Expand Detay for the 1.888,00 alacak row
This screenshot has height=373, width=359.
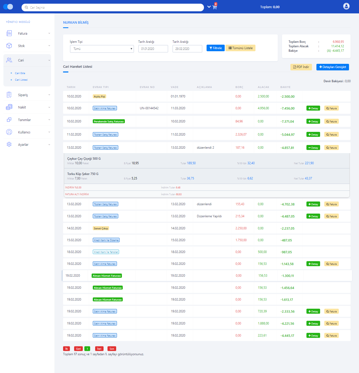[313, 323]
